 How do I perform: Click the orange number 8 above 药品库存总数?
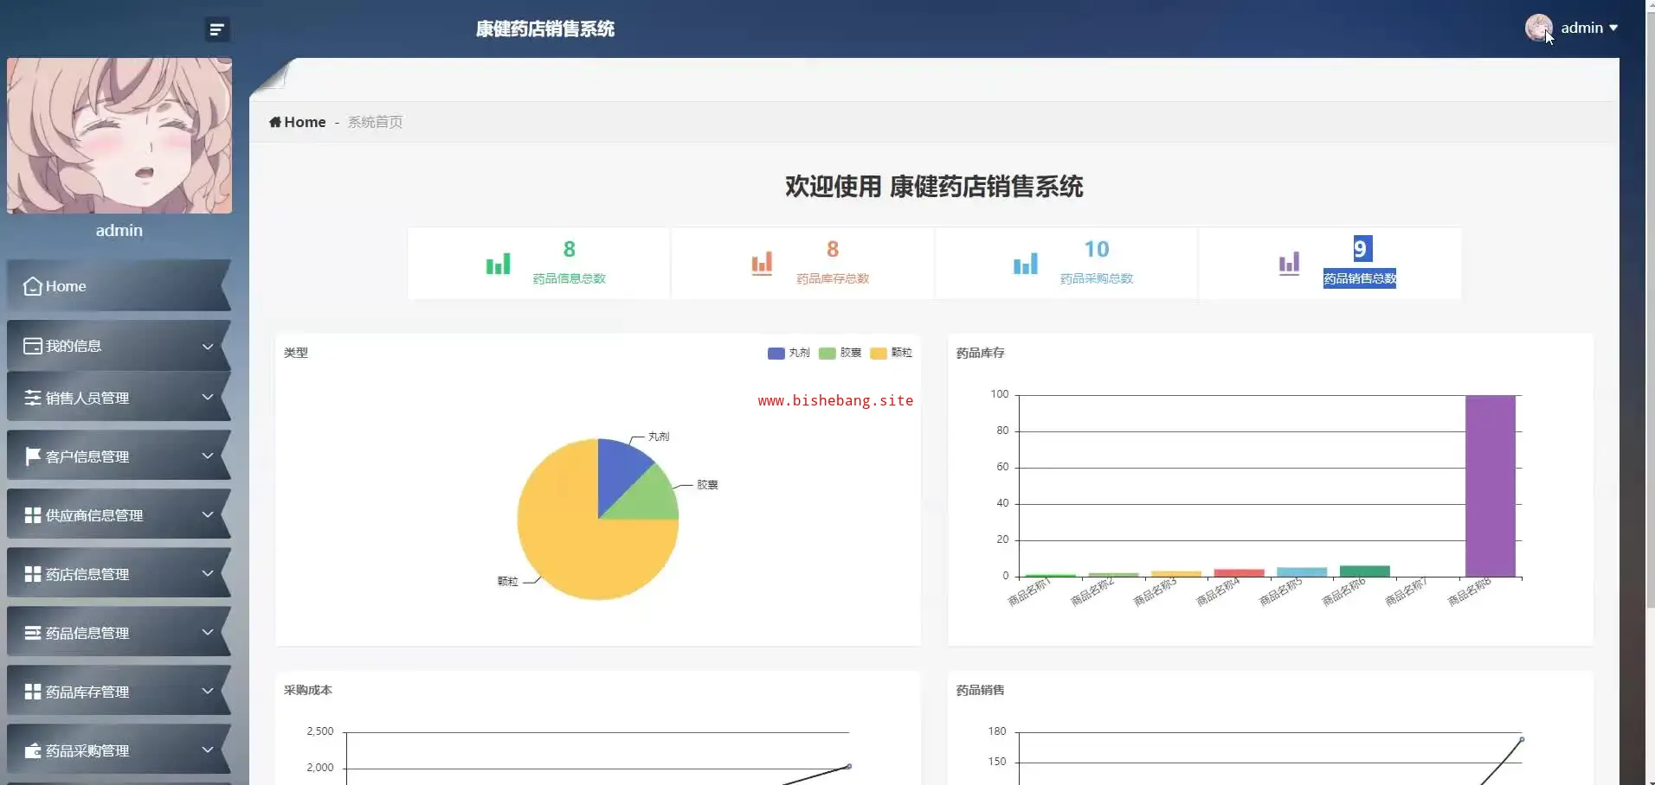[x=833, y=249]
